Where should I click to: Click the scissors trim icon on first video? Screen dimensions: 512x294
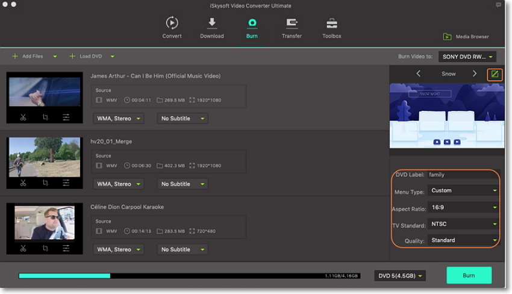coord(23,117)
